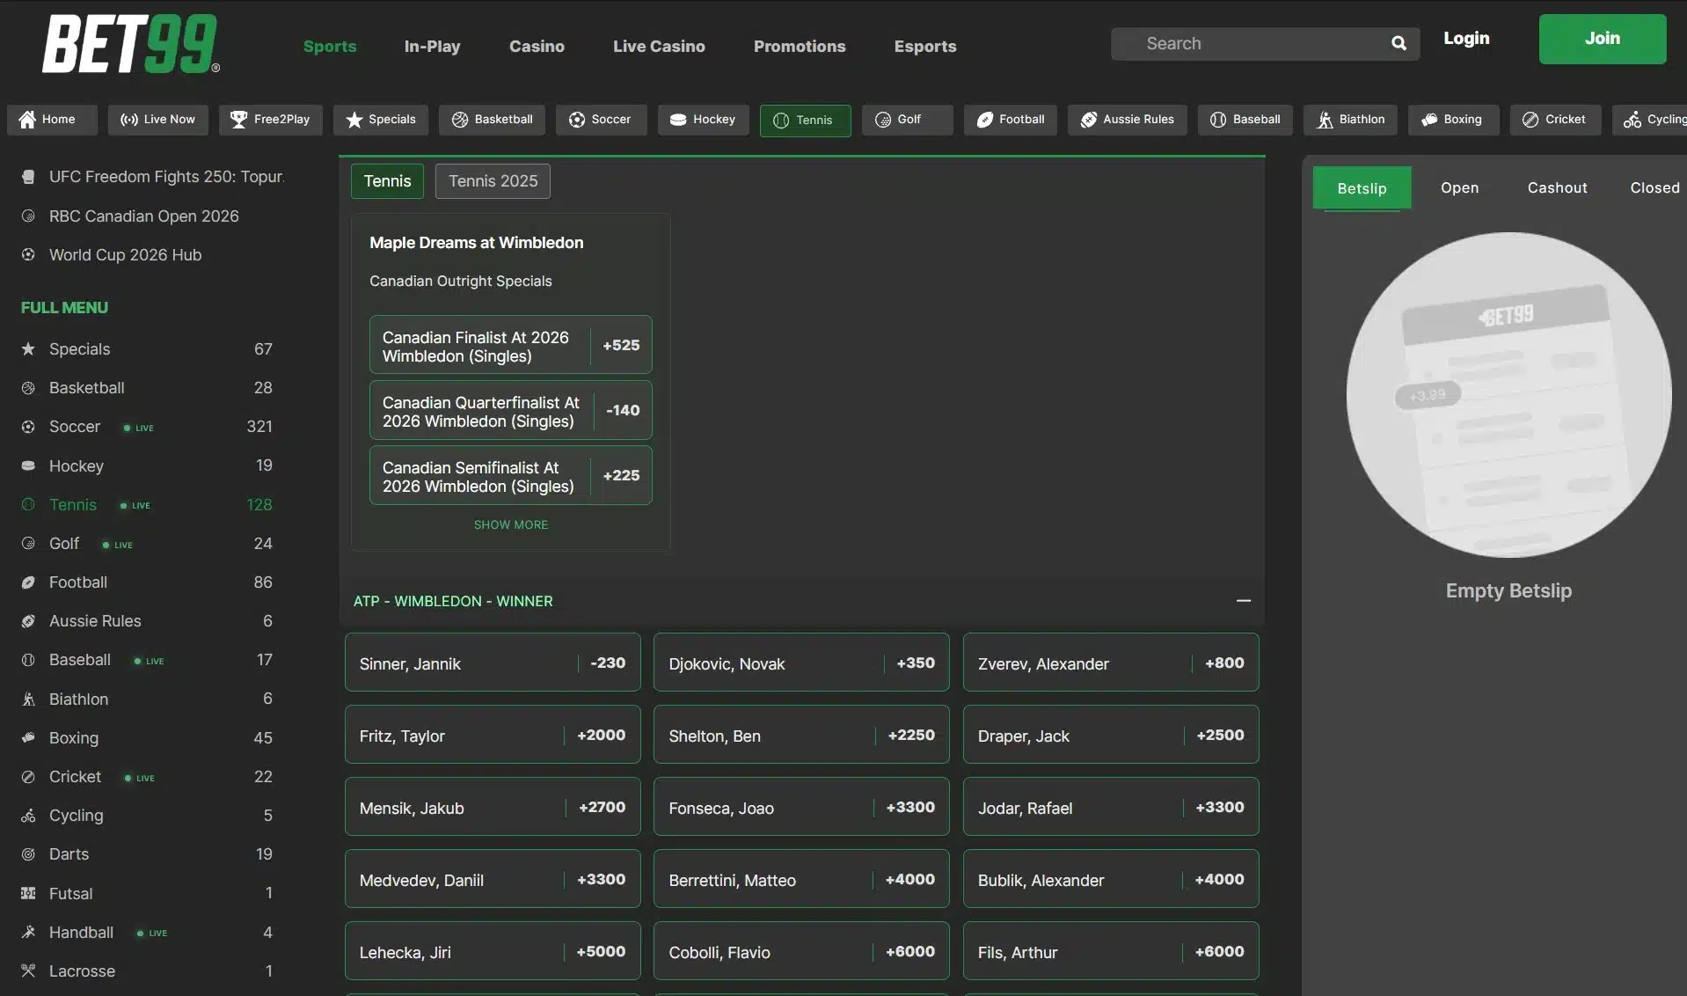The image size is (1687, 996).
Task: Select Basketball in the top sports bar
Action: 493,120
